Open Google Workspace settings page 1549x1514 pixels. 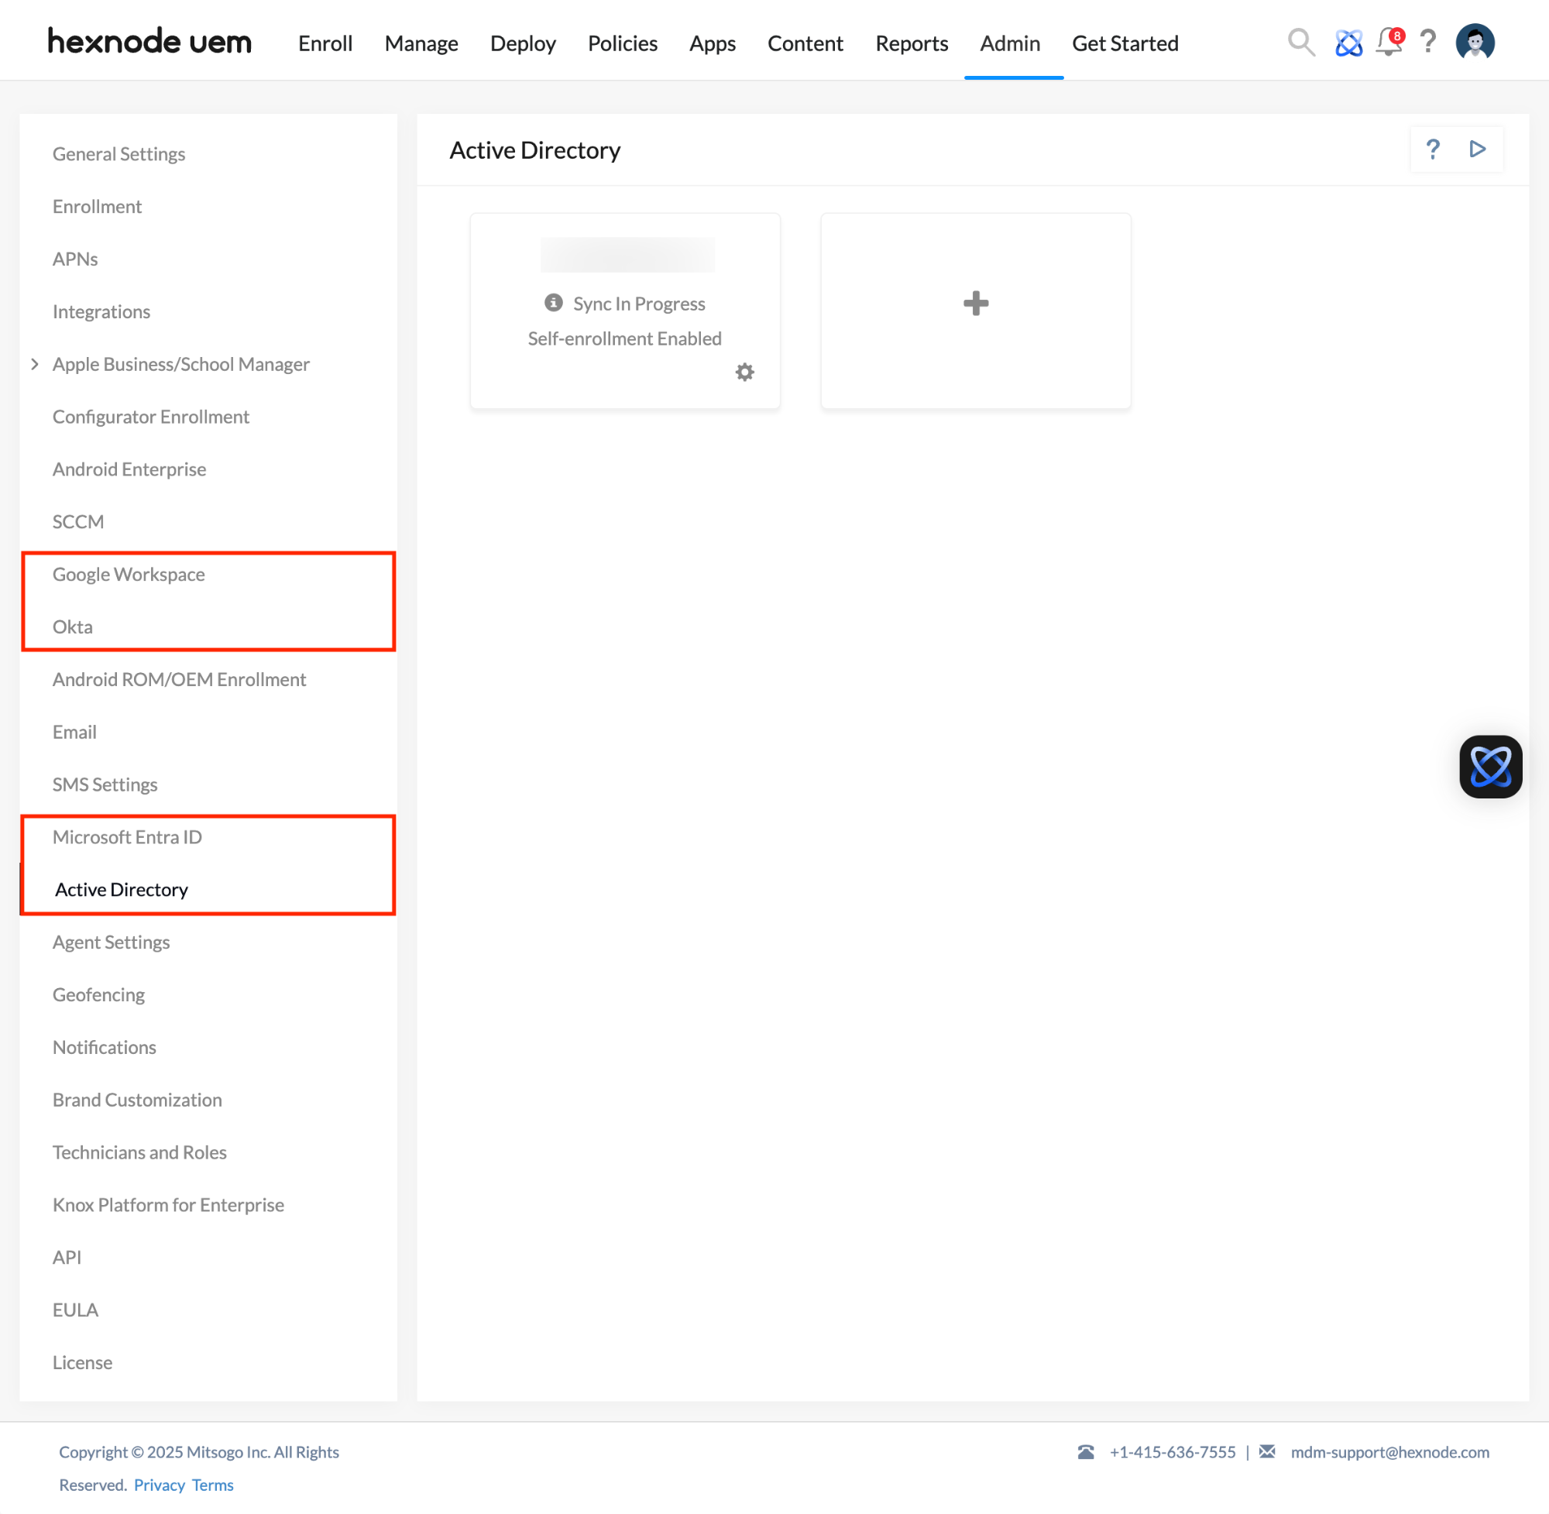(x=128, y=574)
